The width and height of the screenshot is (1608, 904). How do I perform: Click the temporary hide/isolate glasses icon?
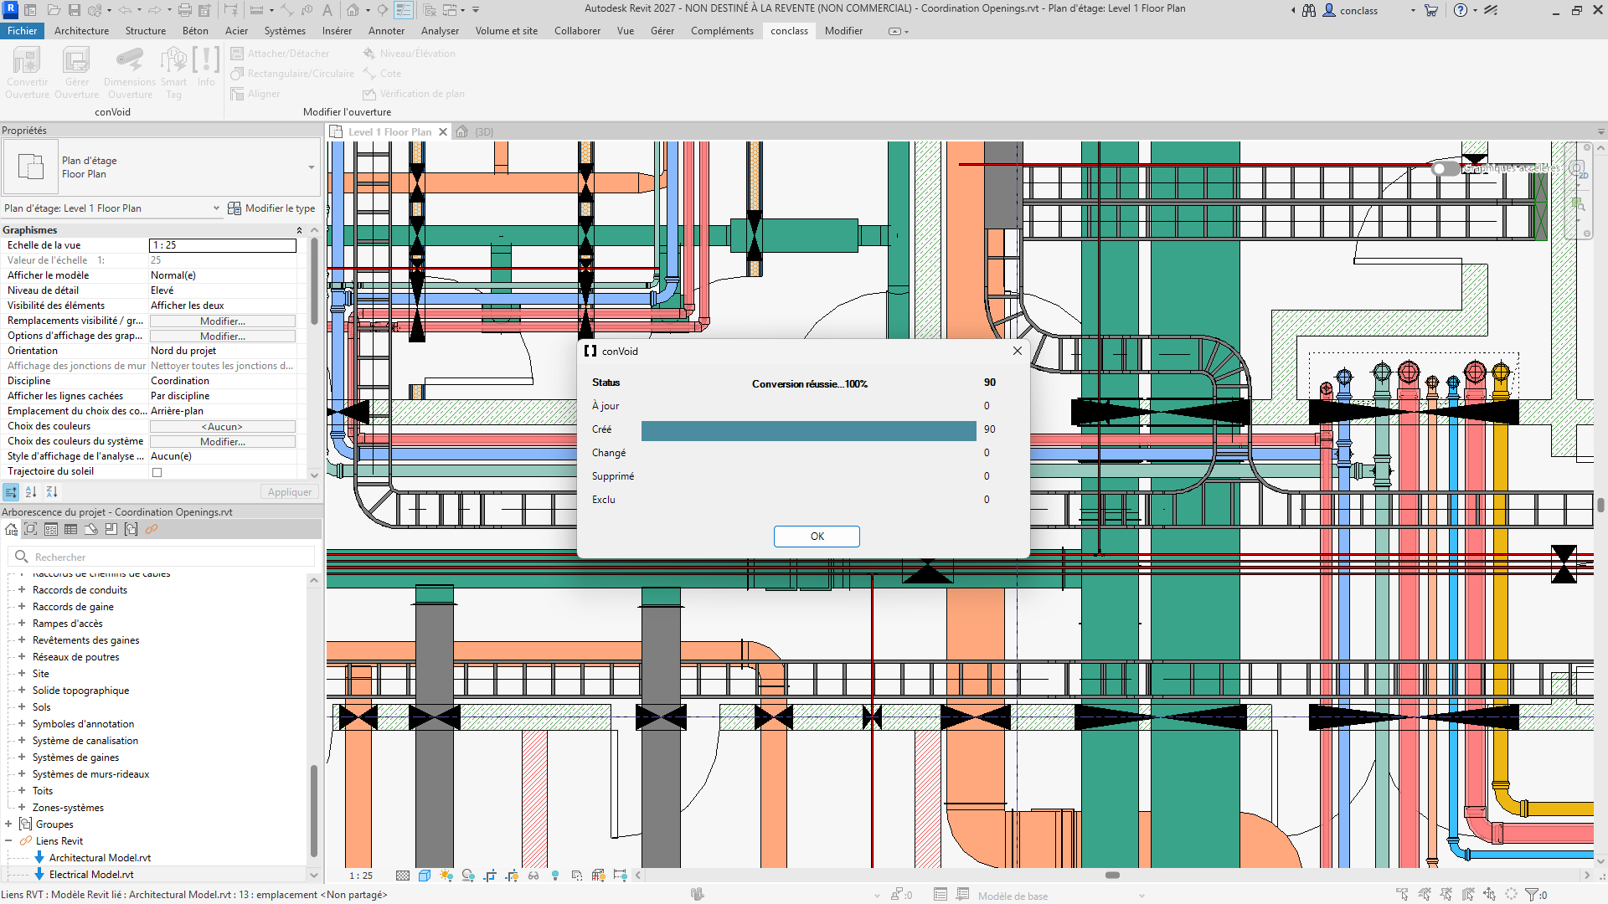(533, 876)
